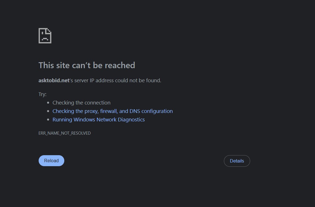Launch Running Windows Network Diagnostics
The height and width of the screenshot is (207, 315).
click(x=98, y=119)
